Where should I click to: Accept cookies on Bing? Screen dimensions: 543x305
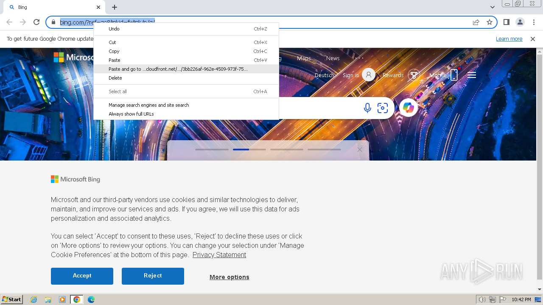(82, 276)
